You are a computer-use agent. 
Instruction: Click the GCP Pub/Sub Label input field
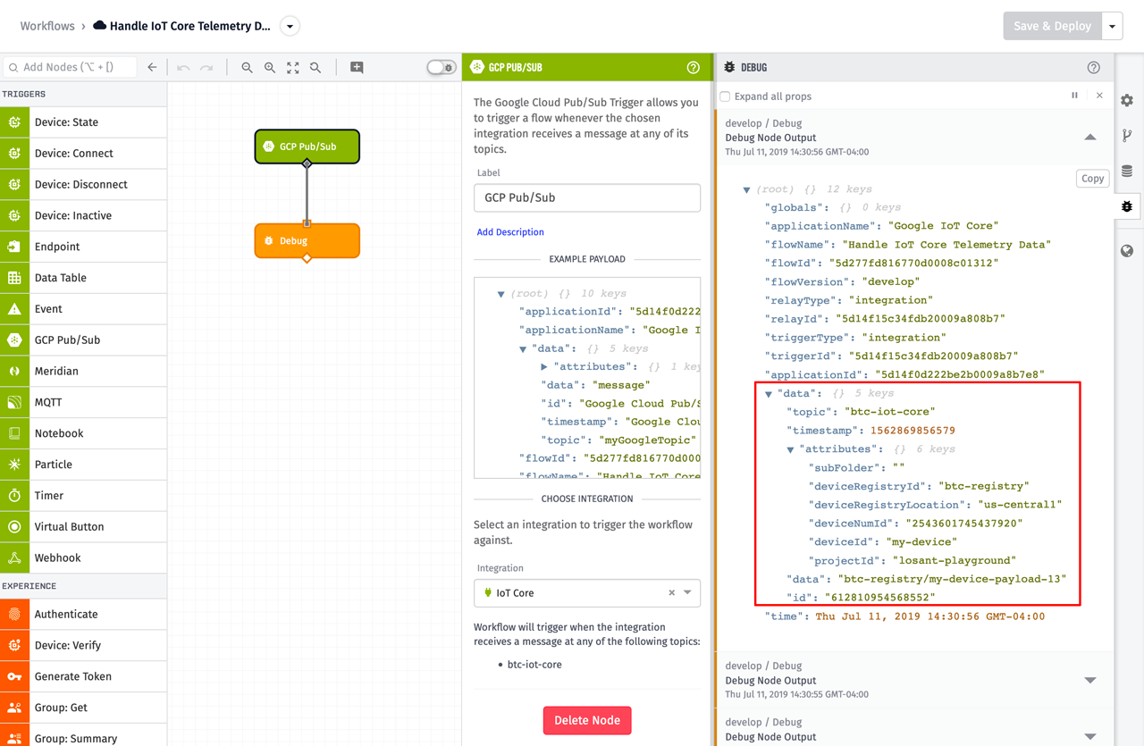587,197
